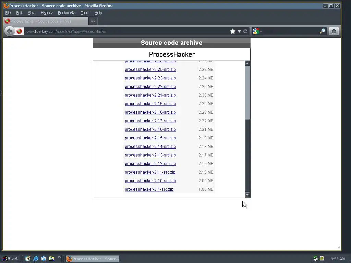Viewport: 351px width, 263px height.
Task: Open the URL history dropdown arrow
Action: (x=239, y=31)
